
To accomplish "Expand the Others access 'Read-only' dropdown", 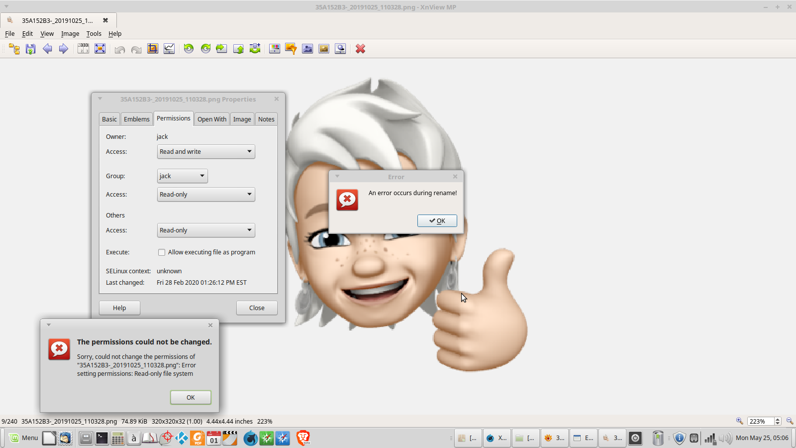I will pyautogui.click(x=205, y=230).
